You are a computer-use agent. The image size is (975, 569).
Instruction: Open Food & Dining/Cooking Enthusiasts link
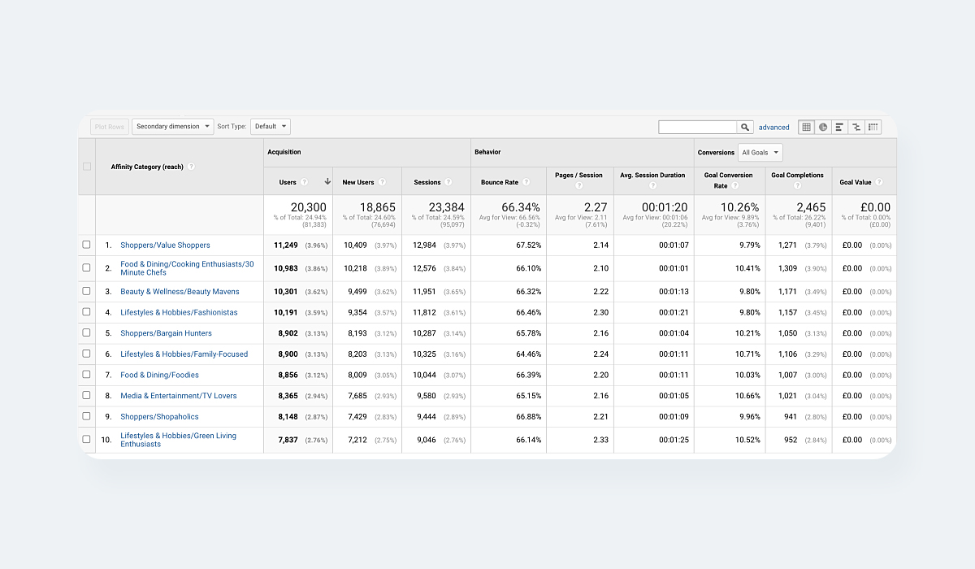187,268
